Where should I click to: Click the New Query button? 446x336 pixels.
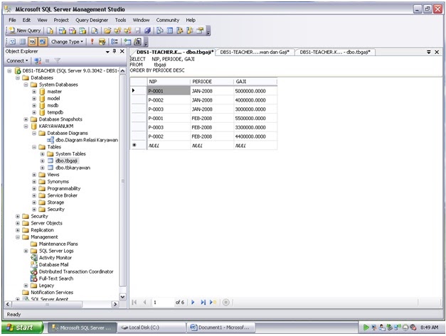tap(25, 31)
